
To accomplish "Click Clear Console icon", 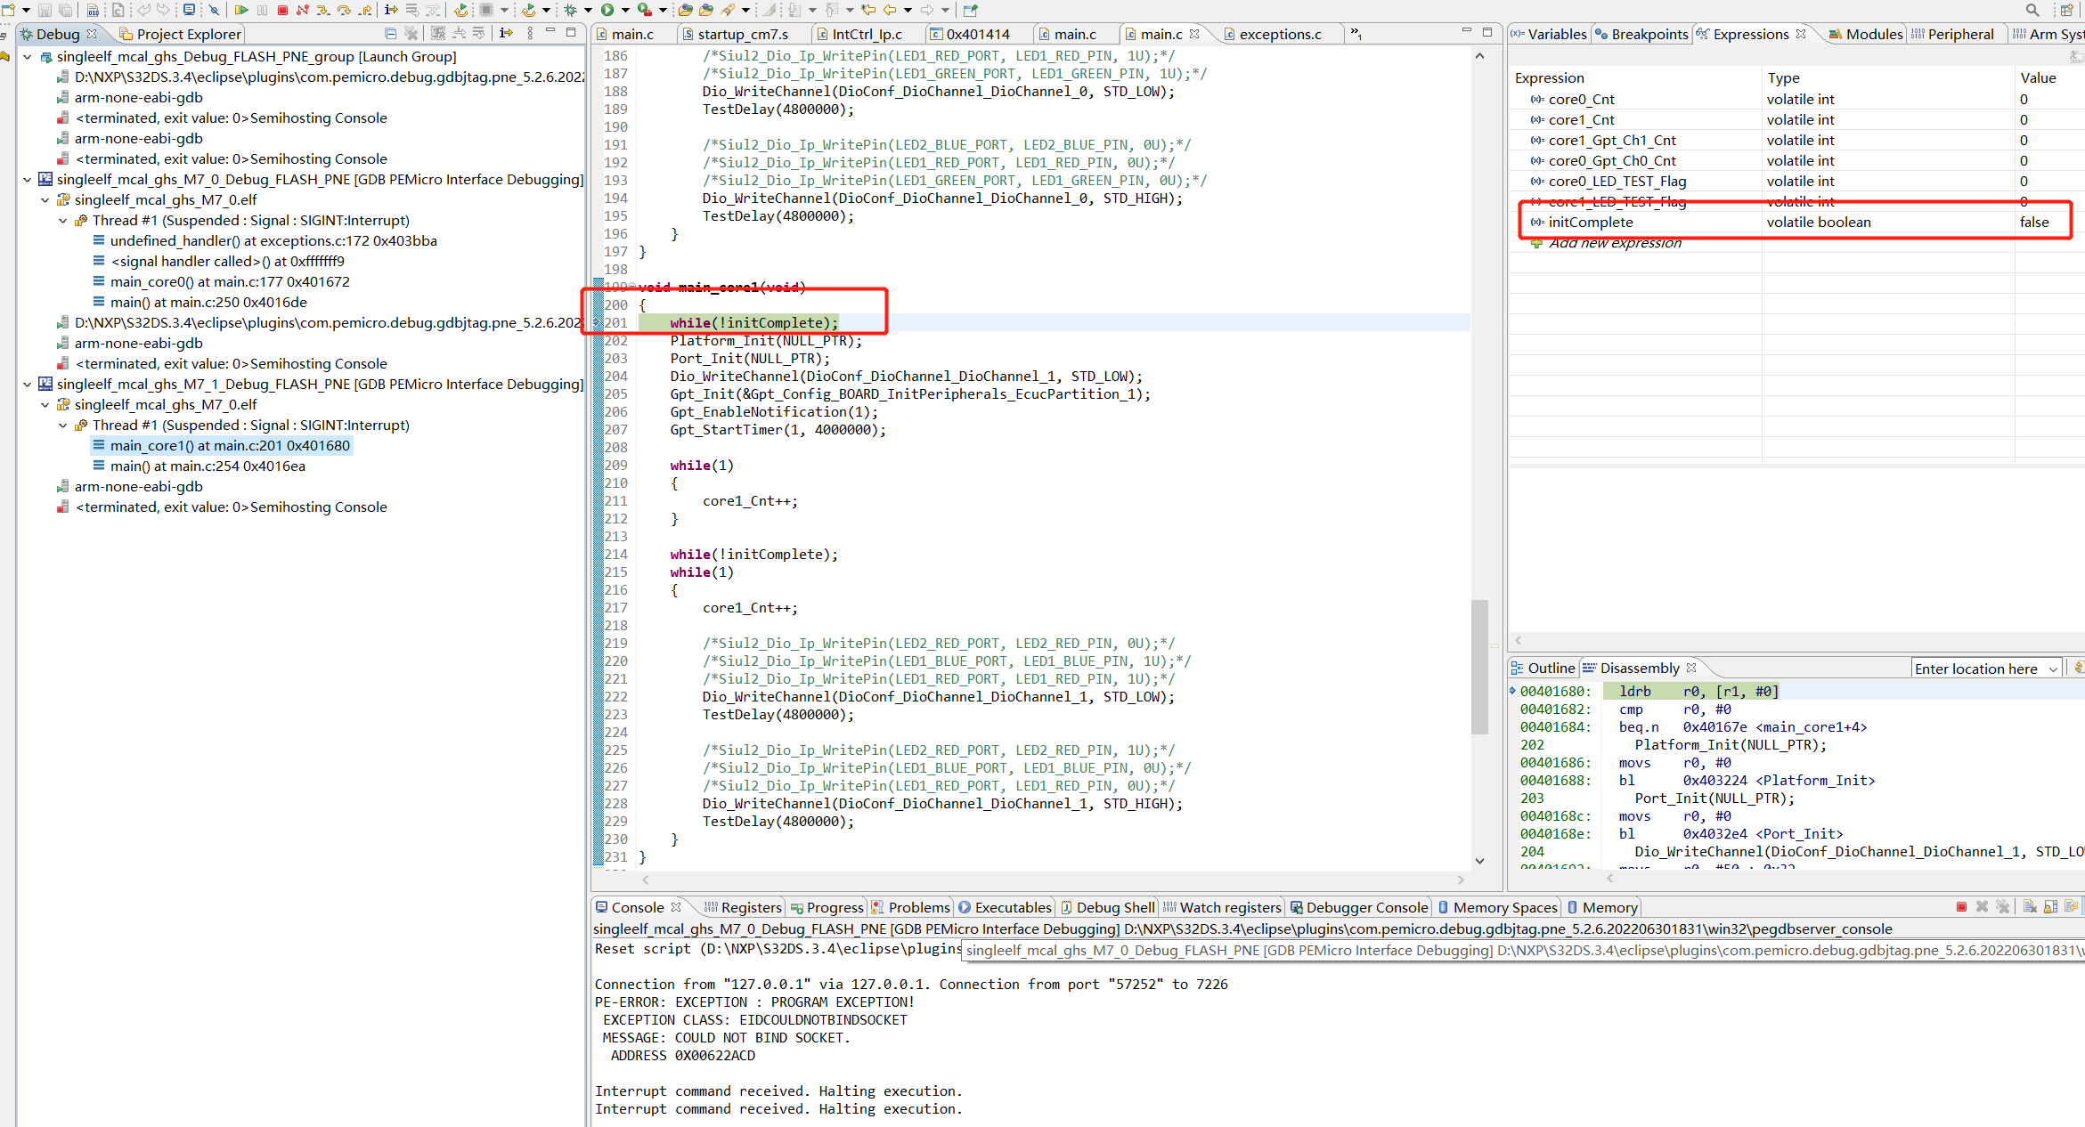I will pos(2030,907).
